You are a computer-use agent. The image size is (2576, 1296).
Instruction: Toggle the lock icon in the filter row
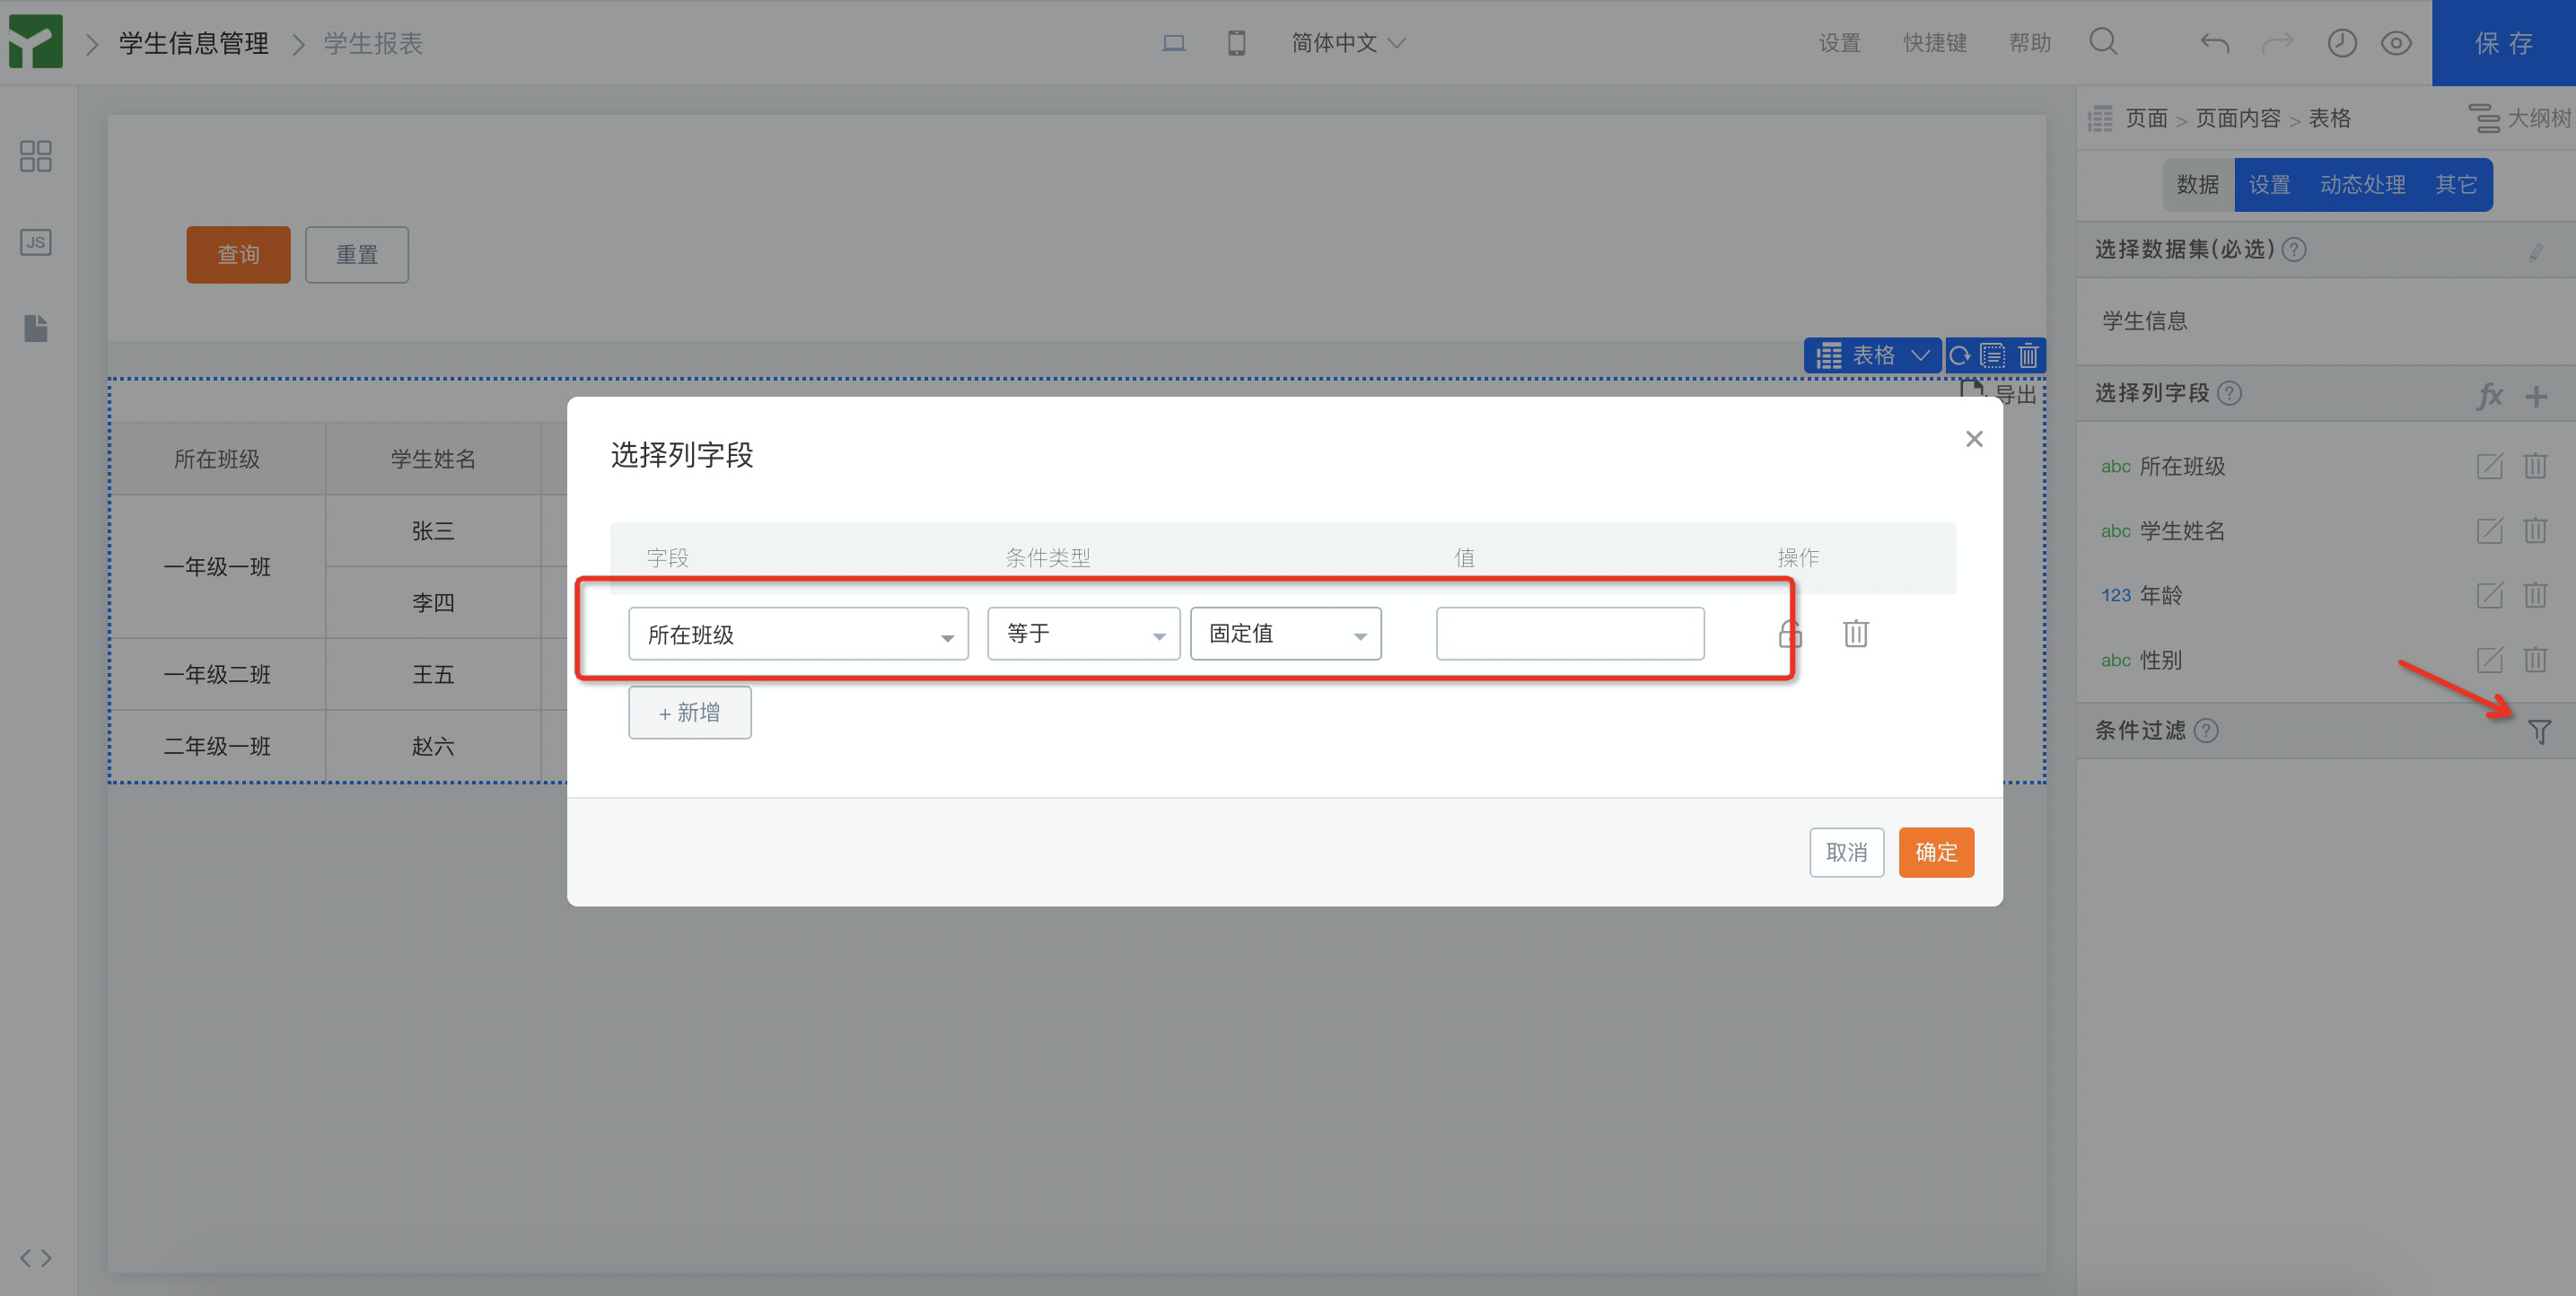pyautogui.click(x=1790, y=633)
